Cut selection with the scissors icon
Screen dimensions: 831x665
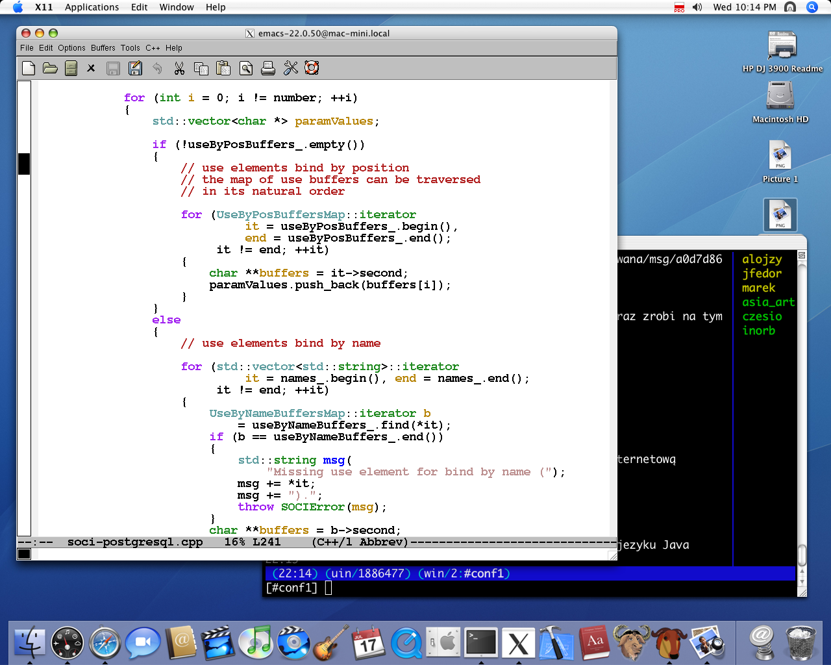click(179, 68)
